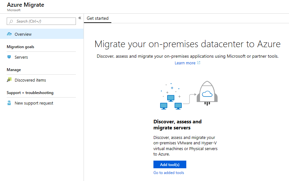Switch to the Get started tab
The image size is (289, 181).
click(x=98, y=18)
